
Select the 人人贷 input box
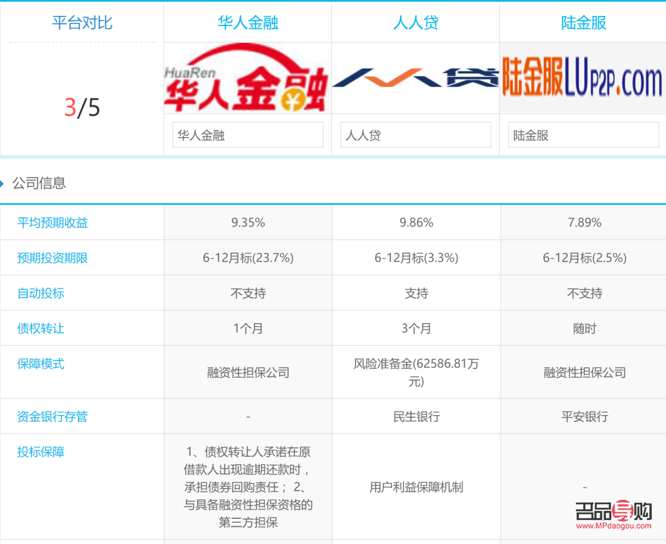(x=416, y=134)
